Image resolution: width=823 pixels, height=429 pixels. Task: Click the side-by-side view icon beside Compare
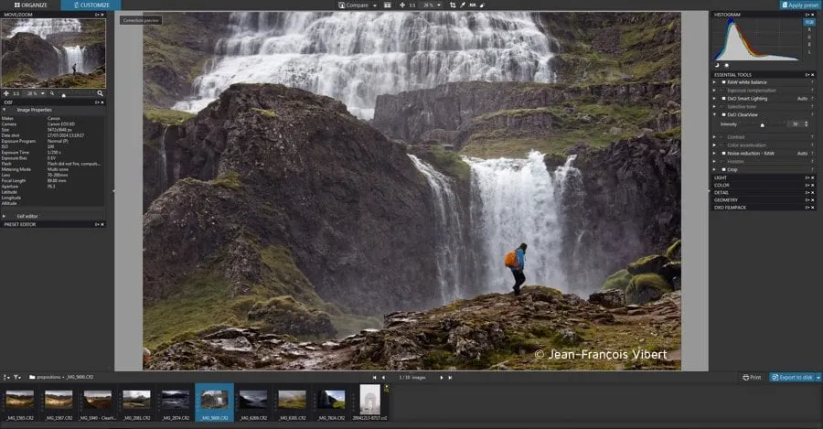[x=388, y=5]
